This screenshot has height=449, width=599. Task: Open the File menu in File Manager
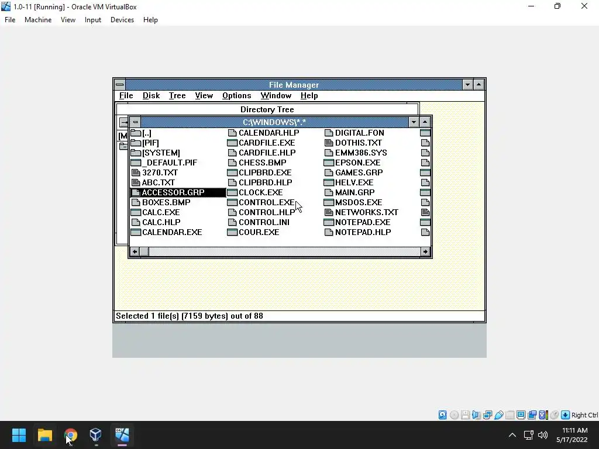126,96
